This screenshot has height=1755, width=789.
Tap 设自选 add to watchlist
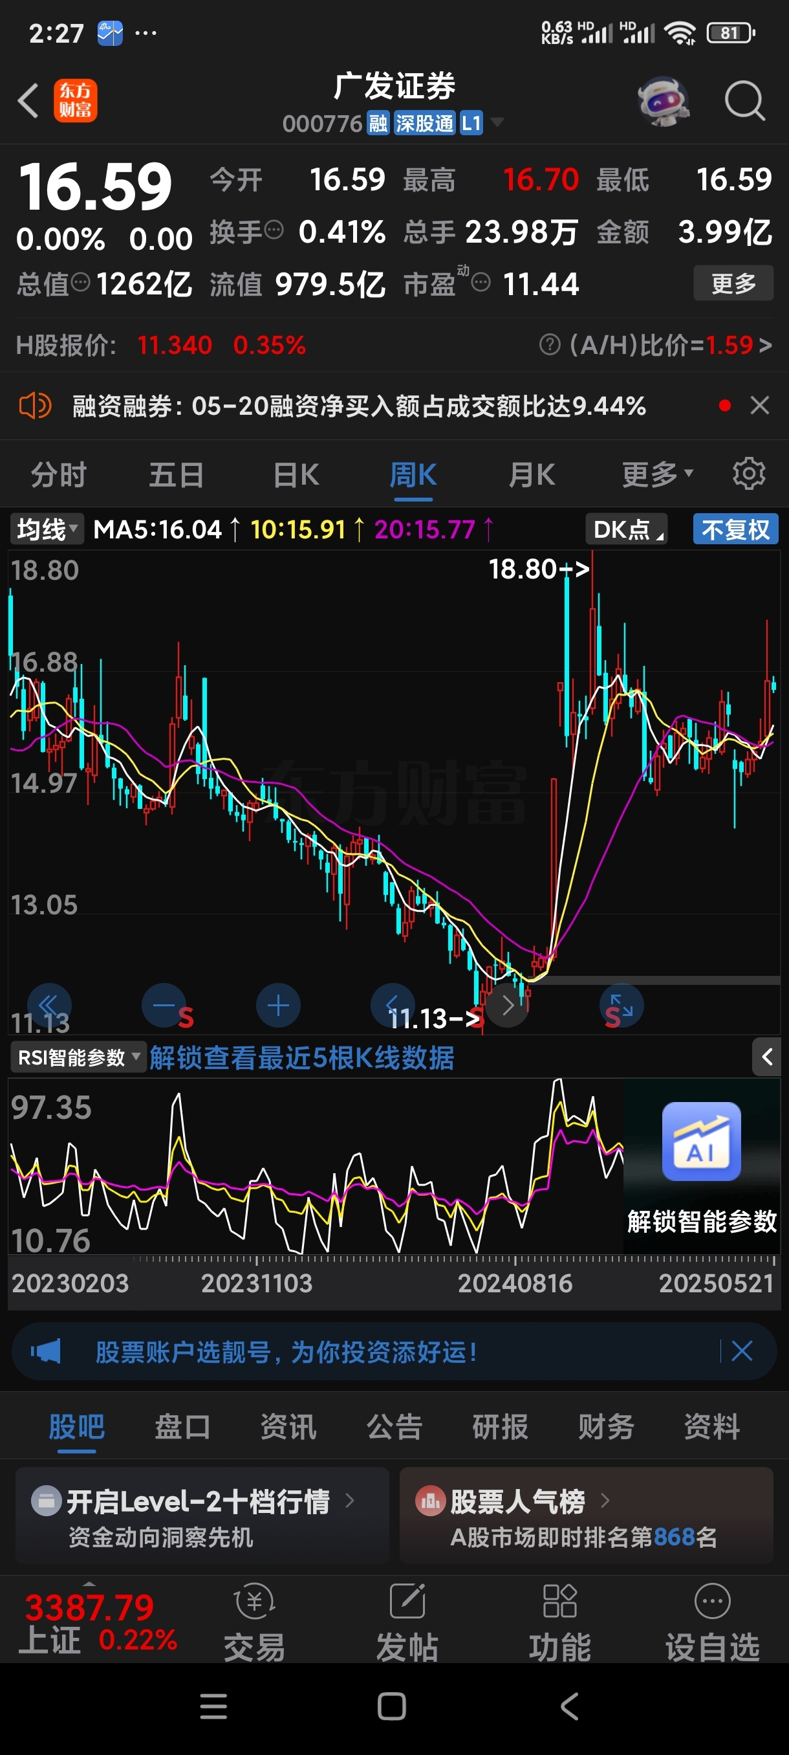tap(712, 1622)
